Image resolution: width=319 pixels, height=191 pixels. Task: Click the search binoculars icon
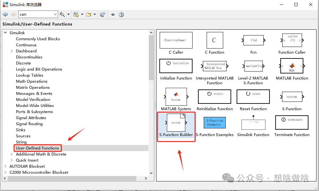pyautogui.click(x=62, y=14)
